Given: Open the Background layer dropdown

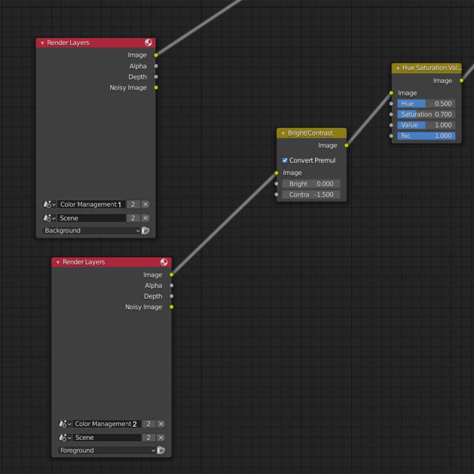Looking at the screenshot, I should tap(91, 230).
